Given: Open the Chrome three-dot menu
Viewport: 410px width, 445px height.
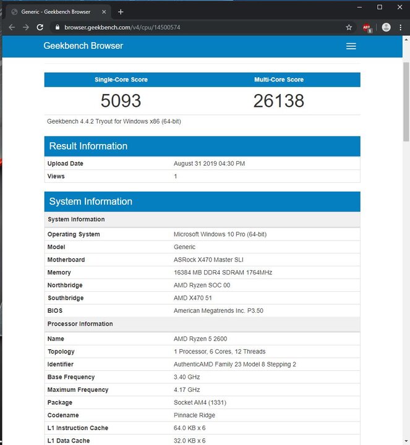Looking at the screenshot, I should click(x=400, y=28).
